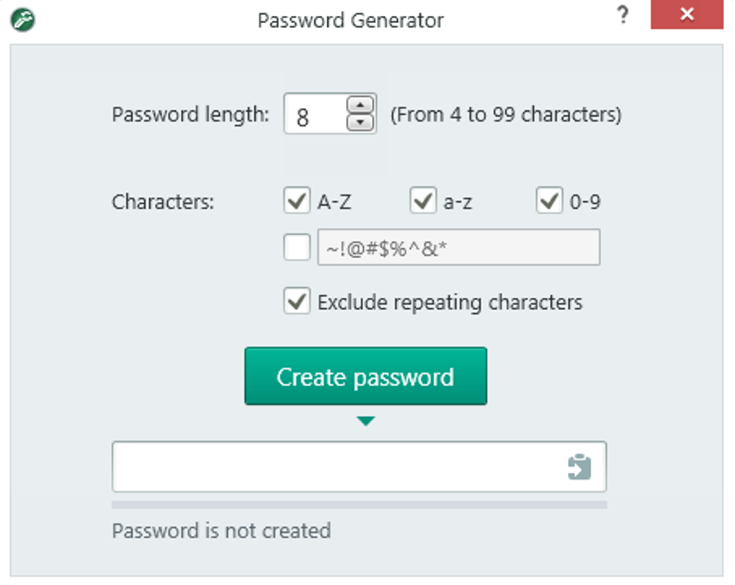Increase password length with the up arrow
The width and height of the screenshot is (735, 585).
tap(361, 105)
